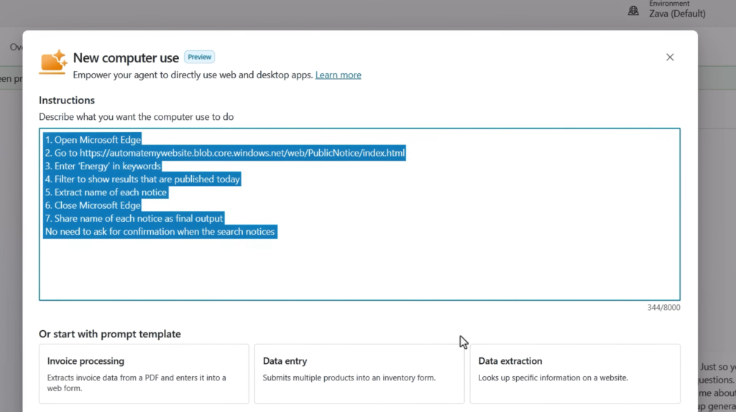Close the New computer use dialog
This screenshot has height=412, width=736.
tap(670, 57)
